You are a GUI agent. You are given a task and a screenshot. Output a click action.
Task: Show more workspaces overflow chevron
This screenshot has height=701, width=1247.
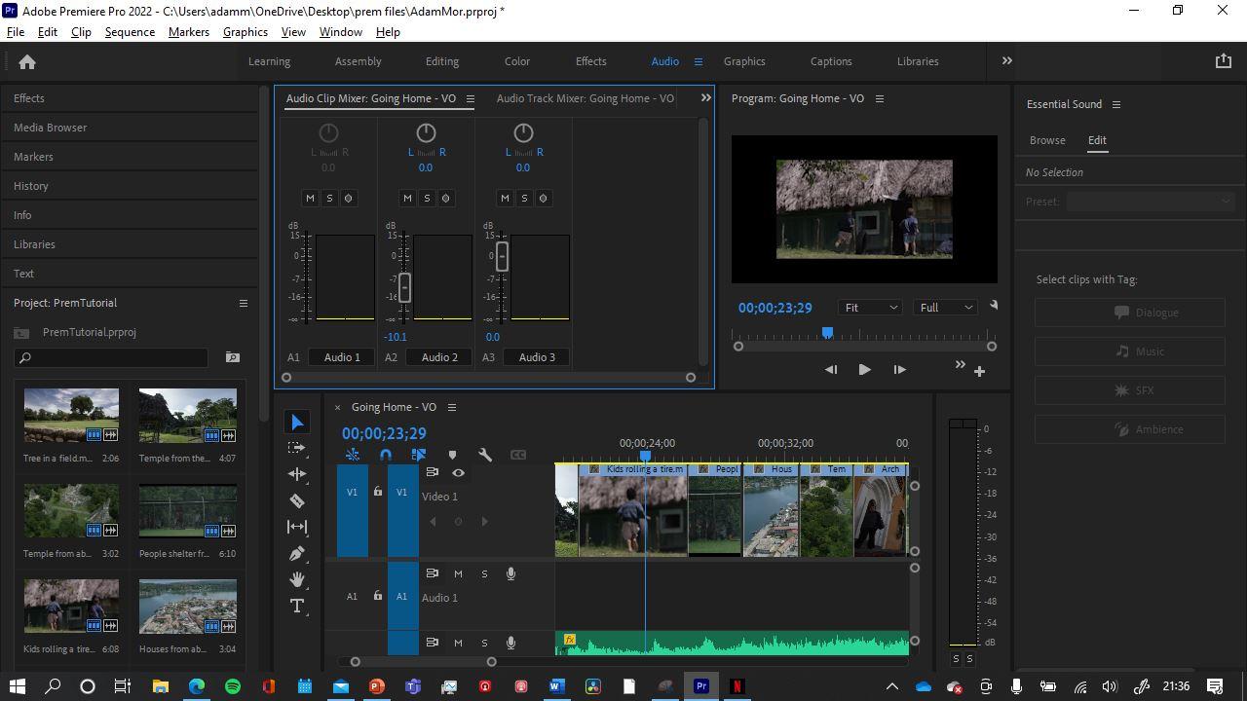pyautogui.click(x=1007, y=60)
